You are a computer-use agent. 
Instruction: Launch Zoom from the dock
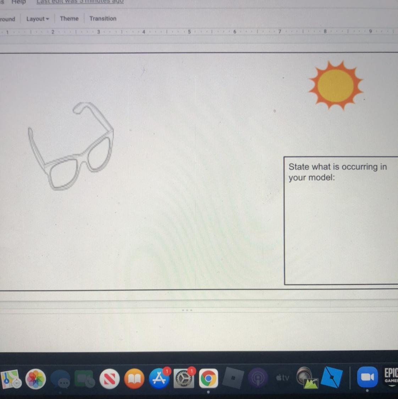pyautogui.click(x=367, y=377)
